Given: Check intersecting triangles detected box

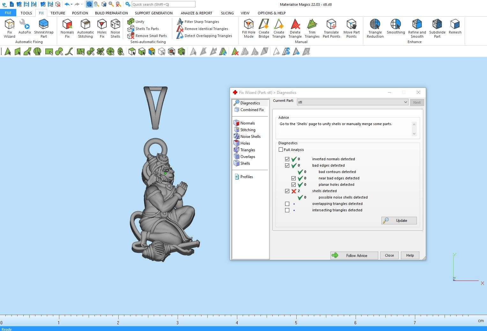Looking at the screenshot, I should pyautogui.click(x=287, y=210).
